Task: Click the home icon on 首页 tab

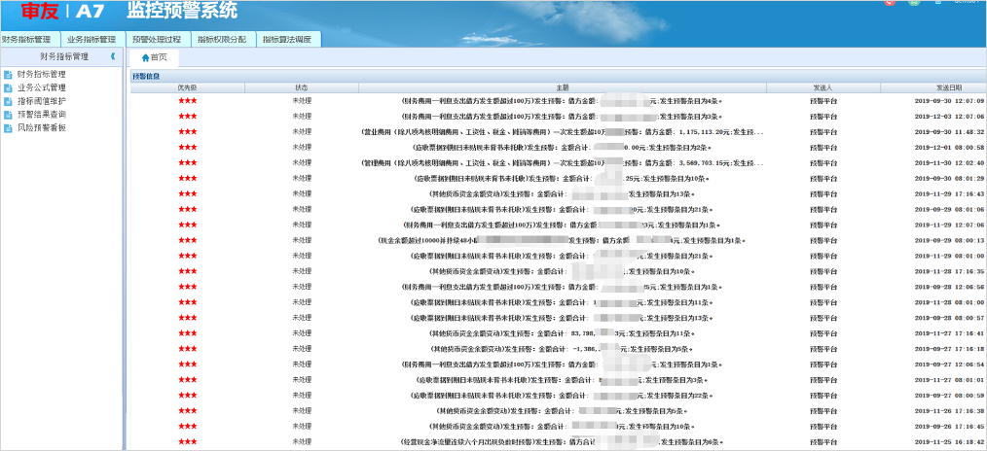Action: click(145, 57)
